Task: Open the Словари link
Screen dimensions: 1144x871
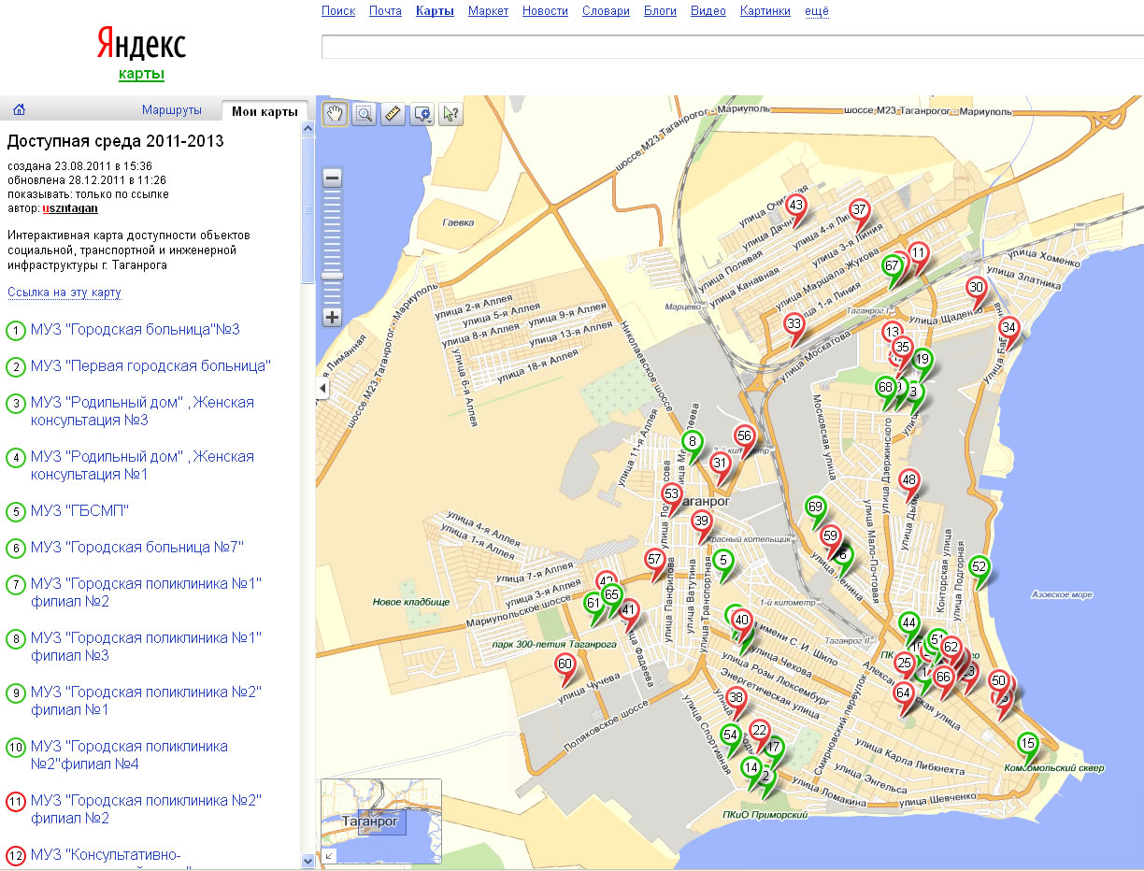Action: [x=606, y=11]
